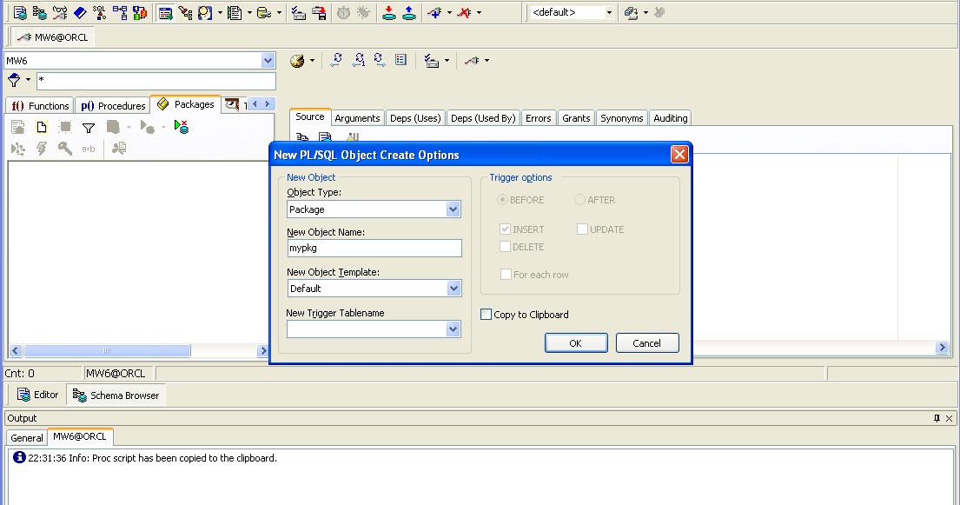Image resolution: width=960 pixels, height=505 pixels.
Task: Enable the Copy to Clipboard checkbox
Action: 486,314
